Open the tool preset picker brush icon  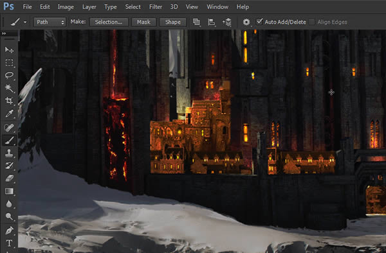[15, 22]
